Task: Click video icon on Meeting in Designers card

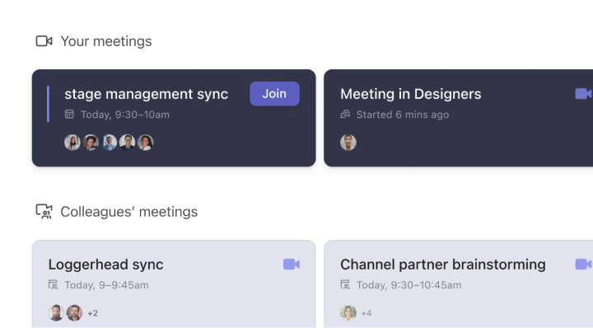Action: pos(584,94)
